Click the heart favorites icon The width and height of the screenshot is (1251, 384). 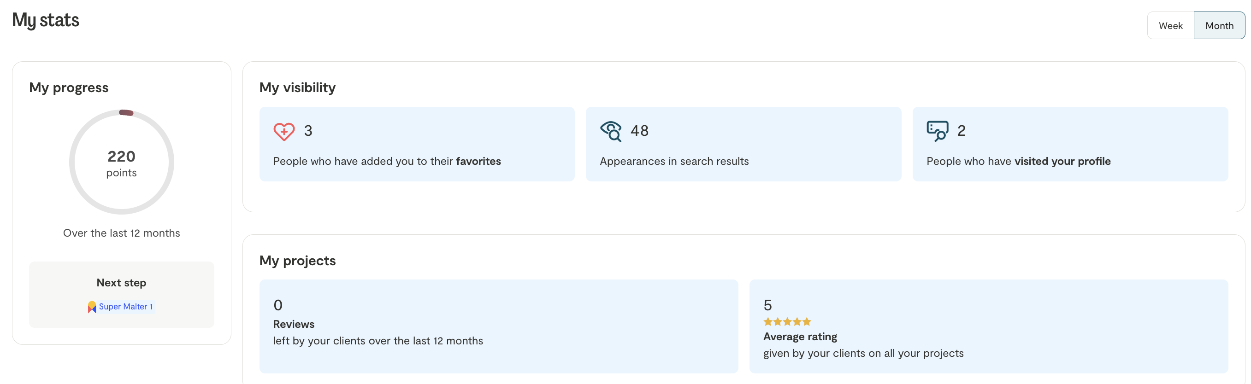click(283, 131)
